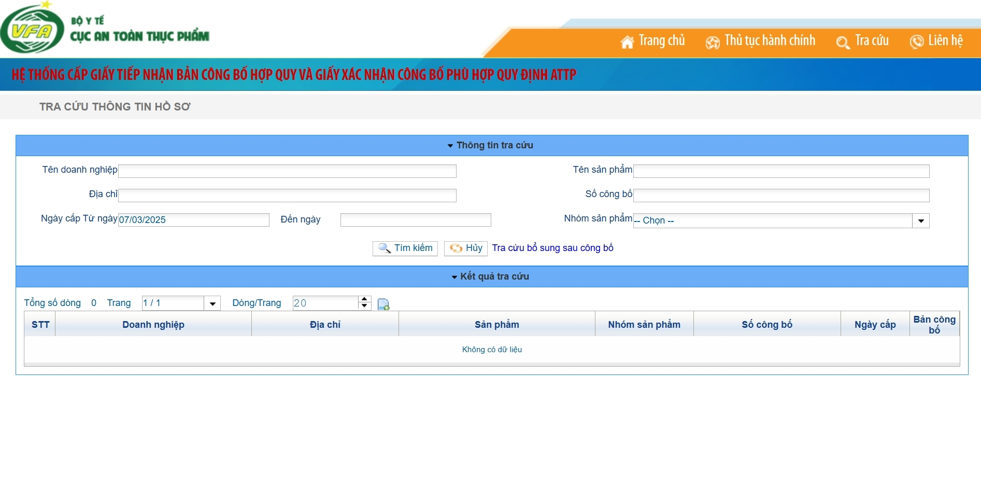
Task: Click the CỤC AN TOÀN THỰC PHẨM title
Action: point(140,36)
